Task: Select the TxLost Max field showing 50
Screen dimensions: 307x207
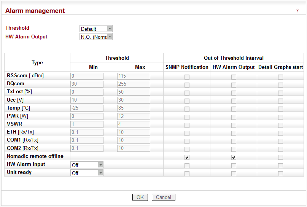Action: [134, 92]
